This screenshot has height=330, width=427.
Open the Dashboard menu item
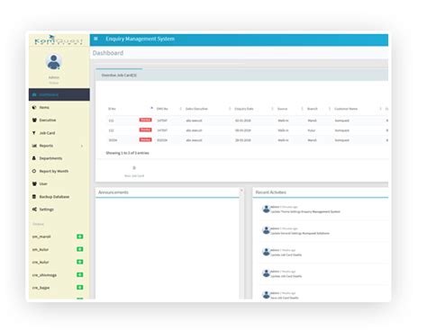click(x=59, y=94)
